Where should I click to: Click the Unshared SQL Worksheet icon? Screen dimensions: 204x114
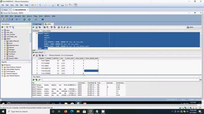(59, 27)
